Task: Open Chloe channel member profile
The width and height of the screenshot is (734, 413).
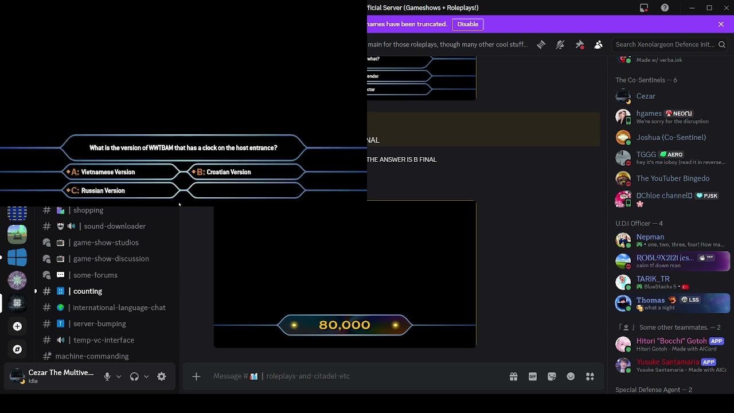Action: (x=670, y=200)
